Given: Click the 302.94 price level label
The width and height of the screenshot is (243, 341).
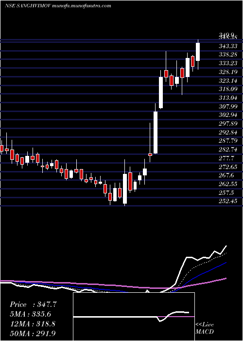Looking at the screenshot, I should [x=228, y=115].
